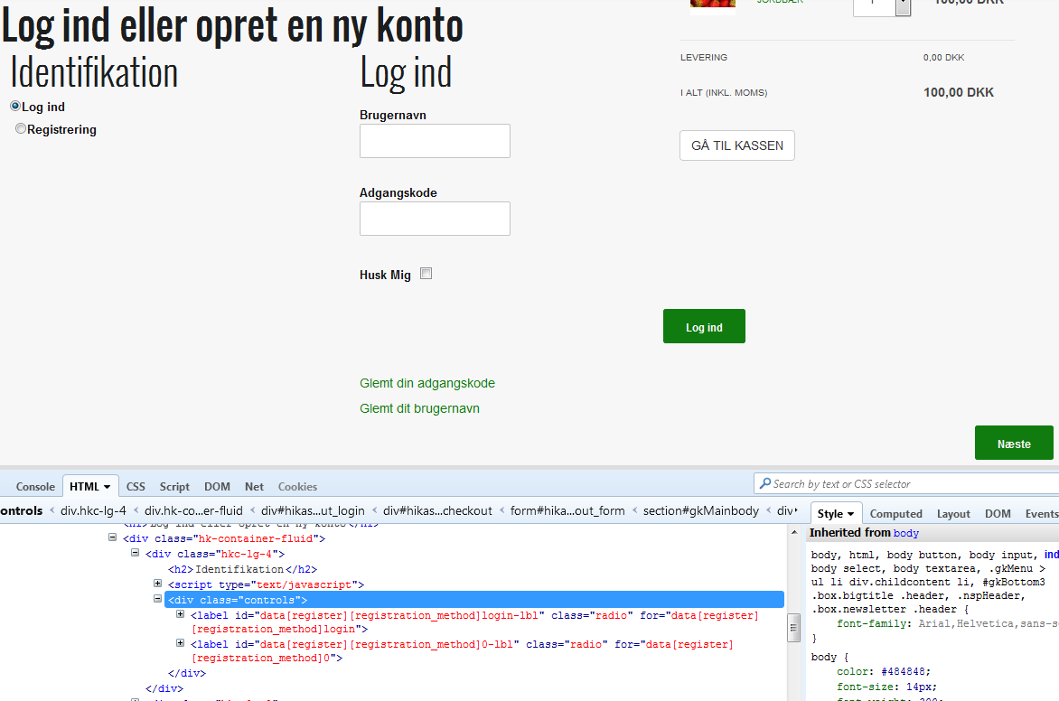Collapse the controls div node

point(157,598)
